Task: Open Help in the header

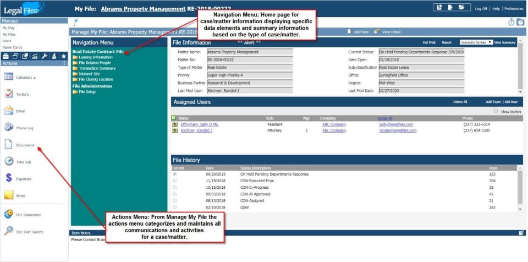Action: point(496,9)
